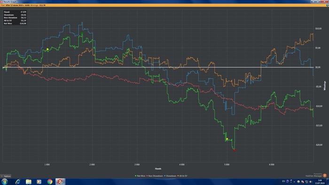Show hidden tray icons arrow
329x185 pixels.
point(294,182)
